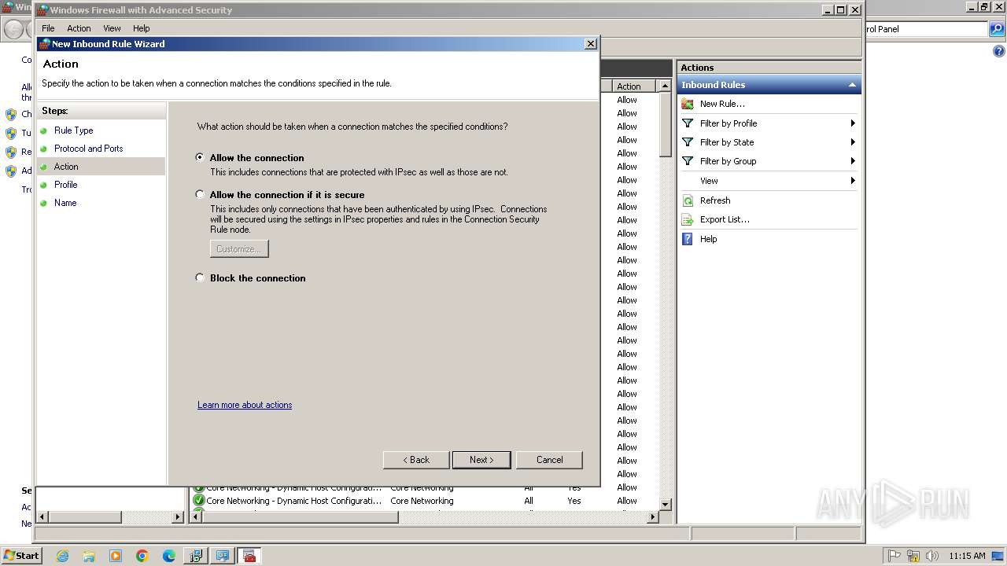1007x566 pixels.
Task: Click New Rule... in Actions pane
Action: (722, 104)
